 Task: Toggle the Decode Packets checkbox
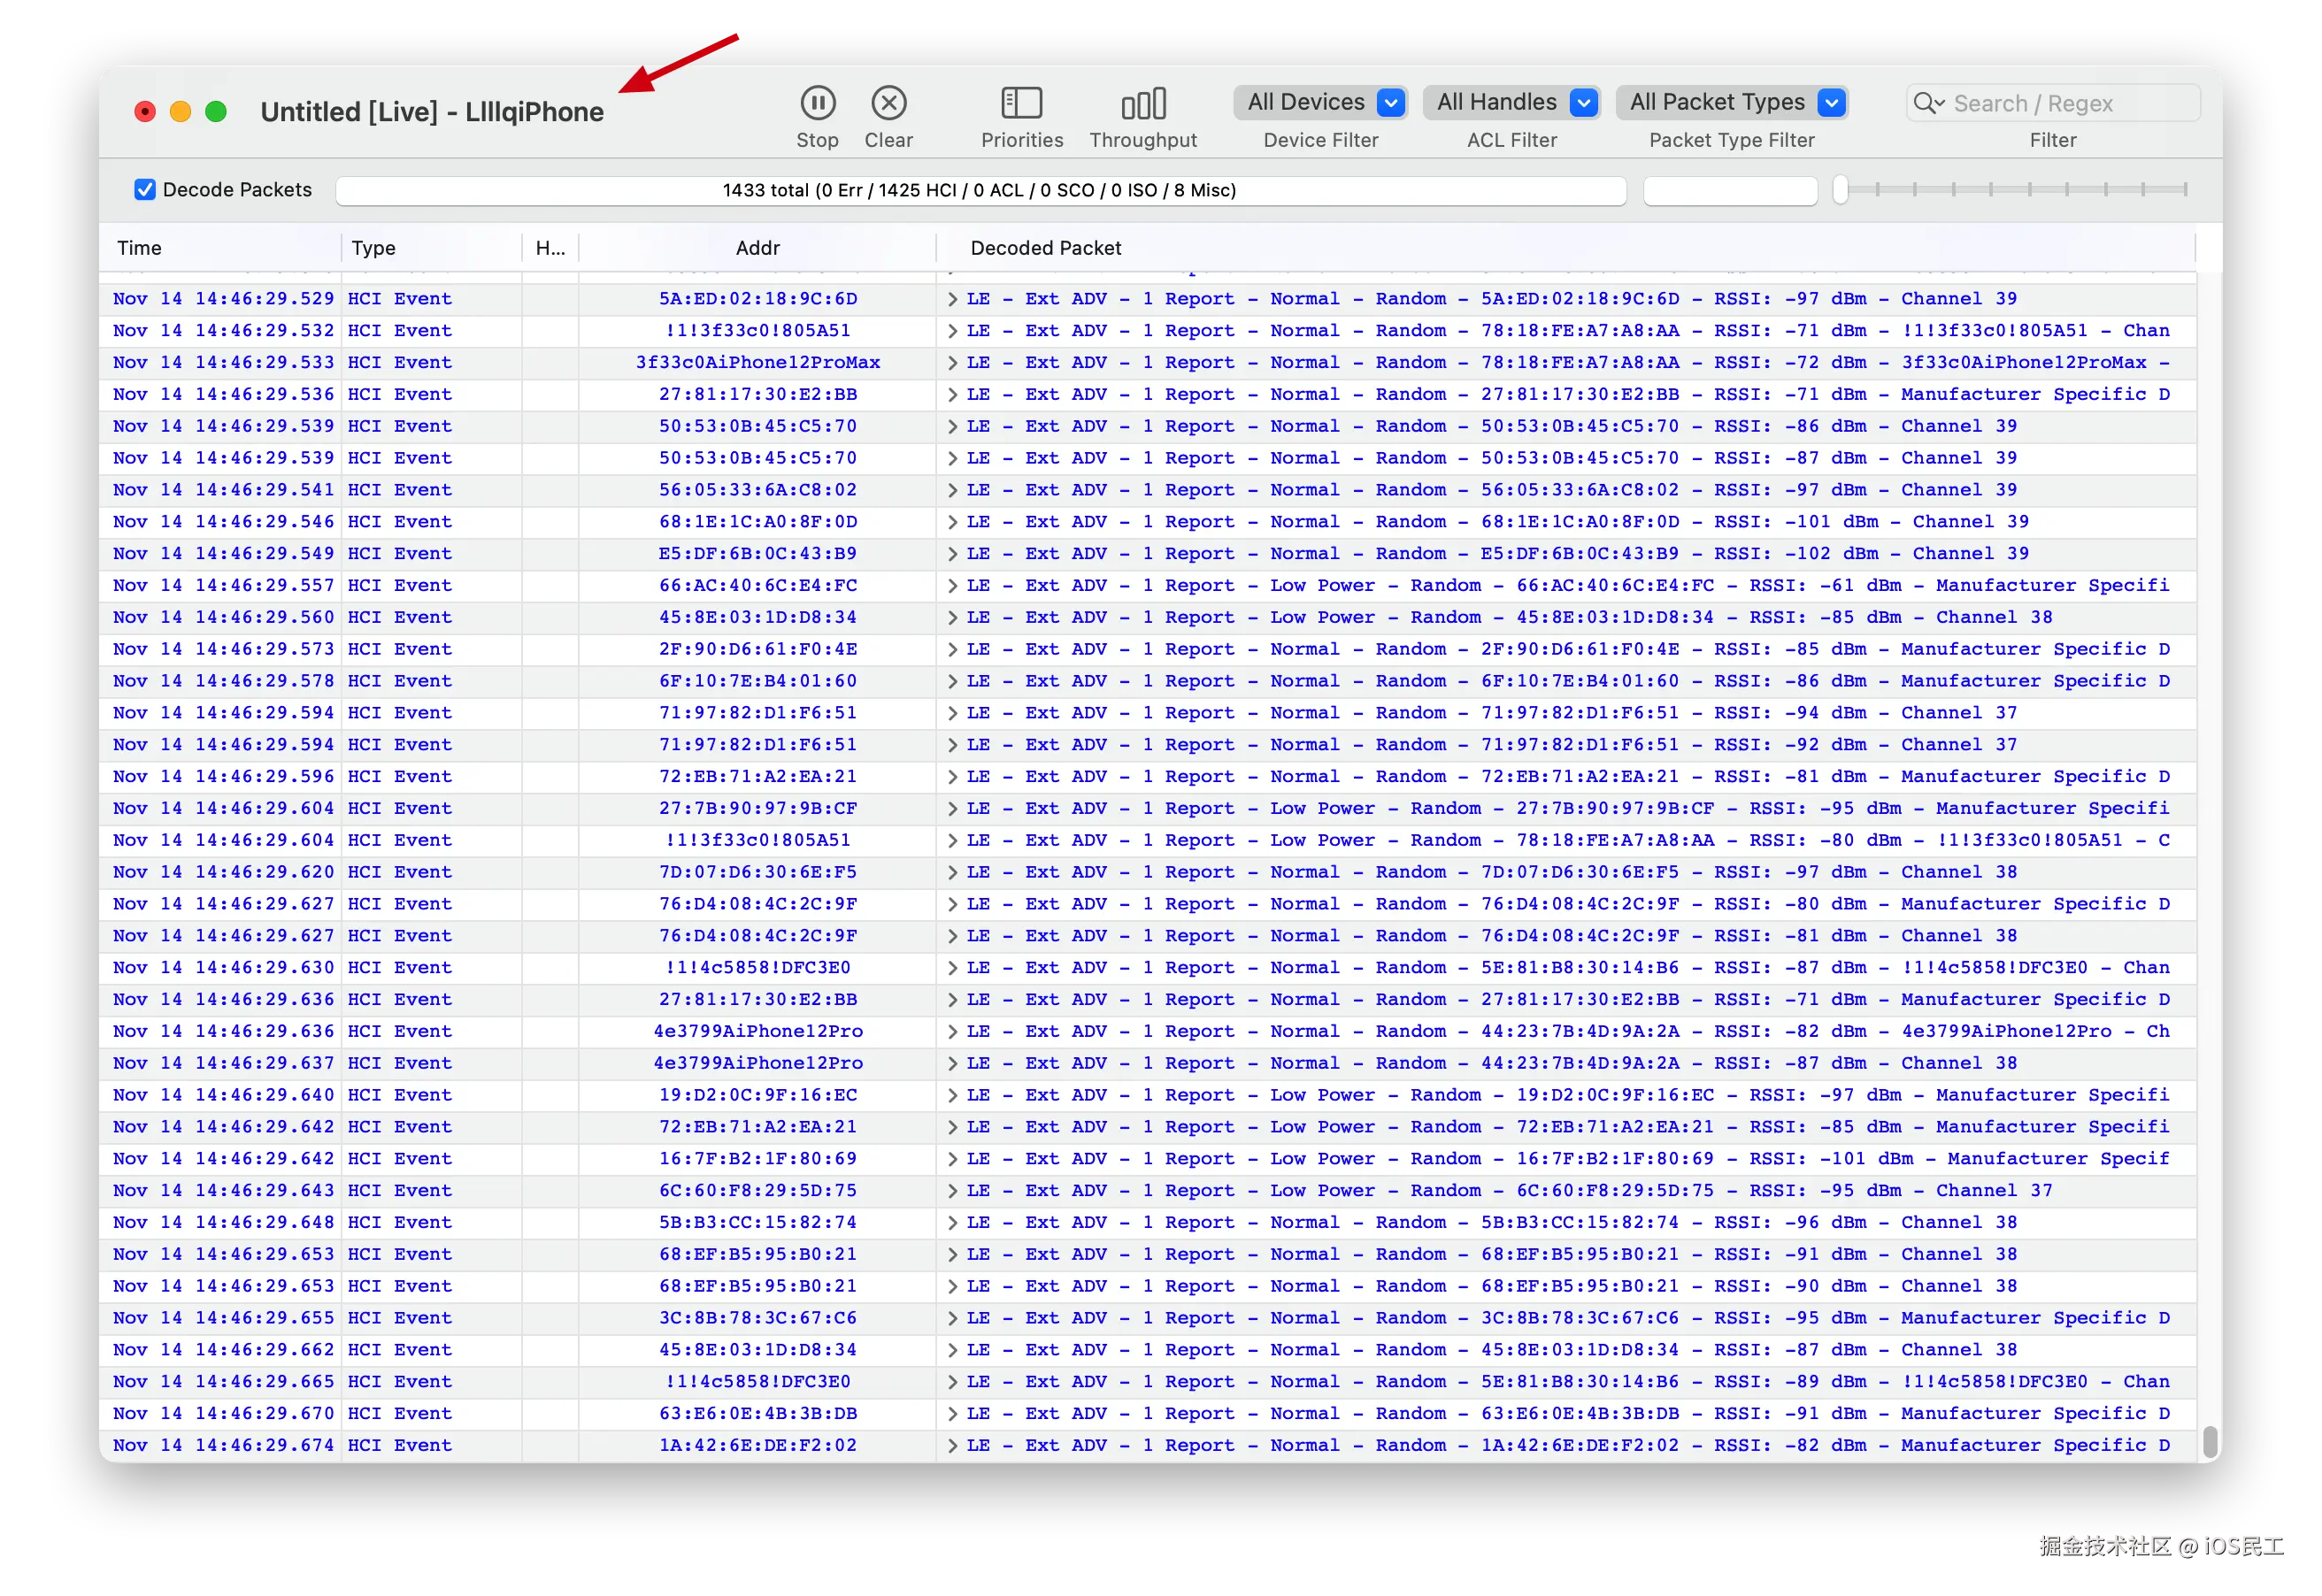[145, 190]
